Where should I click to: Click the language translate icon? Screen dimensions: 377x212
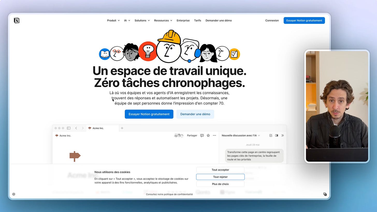pyautogui.click(x=325, y=194)
